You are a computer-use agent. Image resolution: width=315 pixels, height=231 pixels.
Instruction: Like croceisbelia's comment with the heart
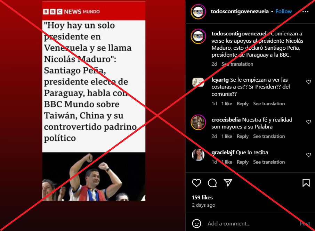(x=309, y=122)
